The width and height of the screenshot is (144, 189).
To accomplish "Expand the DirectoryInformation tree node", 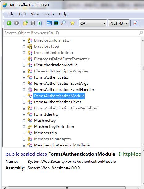I will point(24,40).
